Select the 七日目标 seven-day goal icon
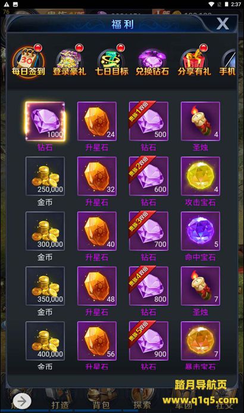Image resolution: width=244 pixels, height=413 pixels. point(111,61)
